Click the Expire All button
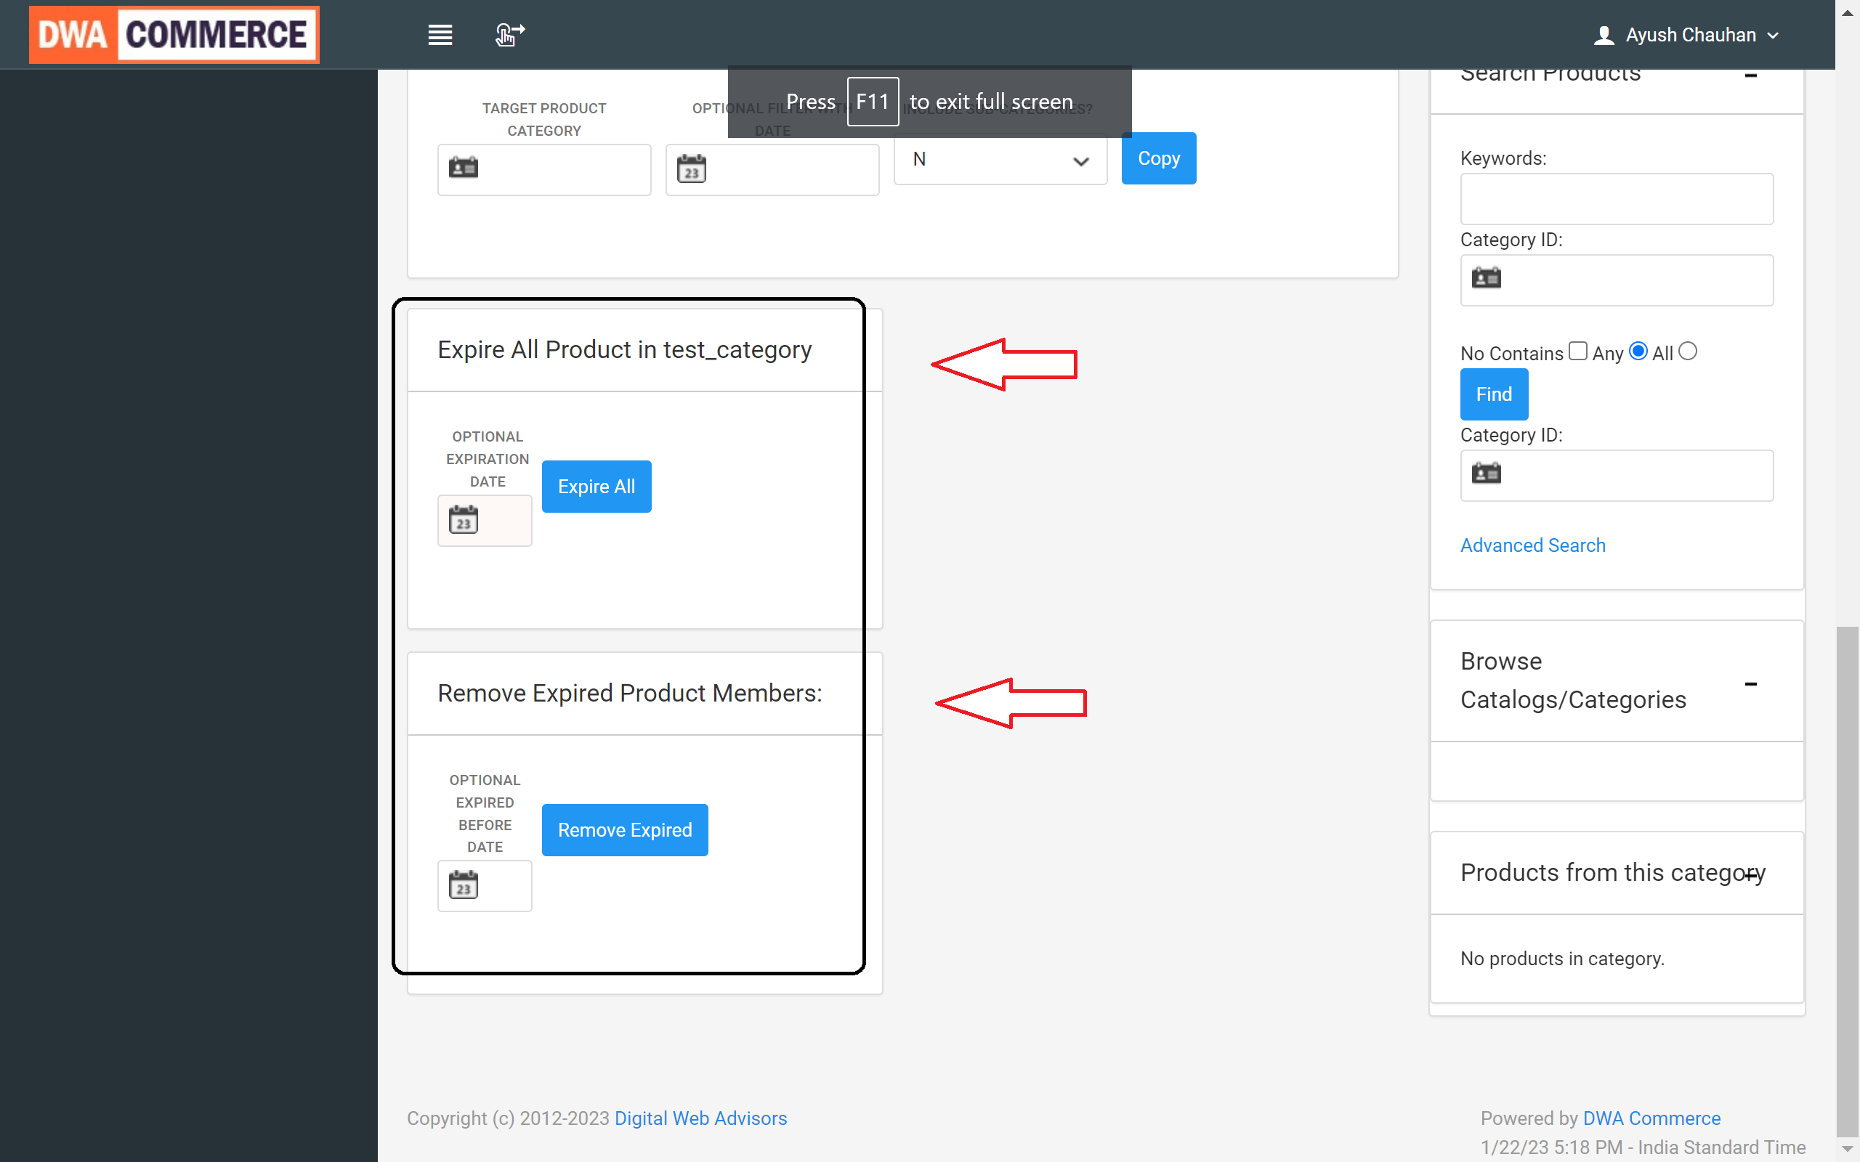 click(x=597, y=487)
